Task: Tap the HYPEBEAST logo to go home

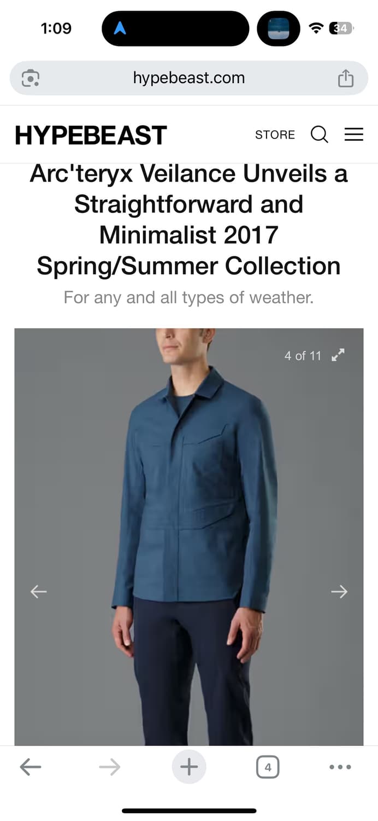Action: [x=91, y=135]
